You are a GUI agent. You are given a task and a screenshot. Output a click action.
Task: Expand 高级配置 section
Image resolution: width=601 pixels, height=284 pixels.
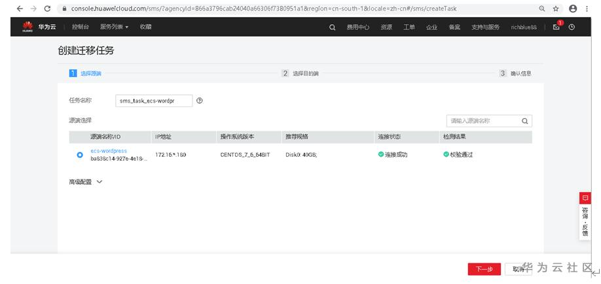pyautogui.click(x=86, y=182)
